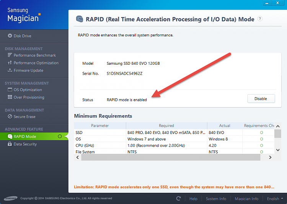Viewport: 287px width, 204px height.
Task: Click the Parameter column header
Action: coord(100,126)
